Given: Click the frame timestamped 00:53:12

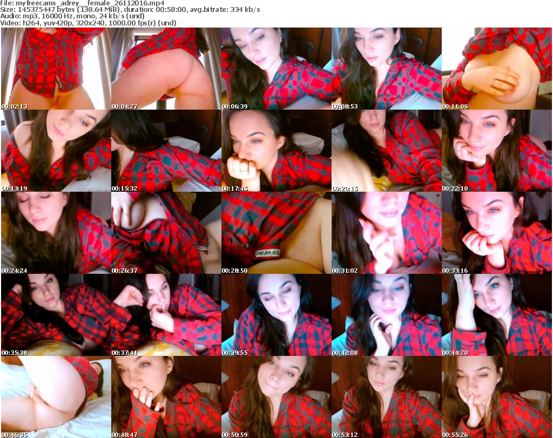Looking at the screenshot, I should (x=386, y=397).
